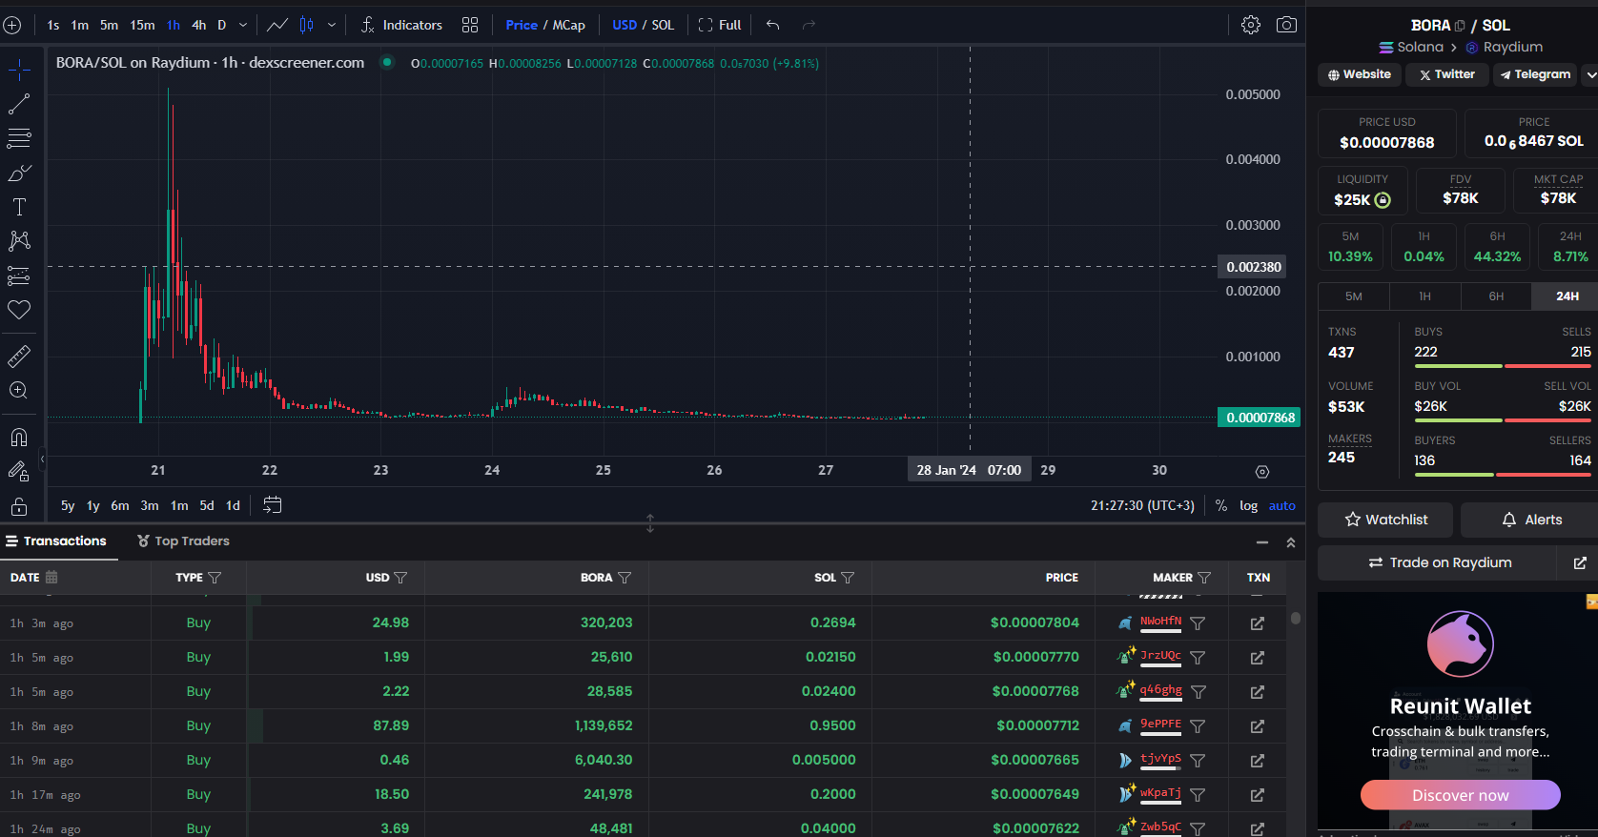Select the 5M stats tab

[x=1354, y=296]
